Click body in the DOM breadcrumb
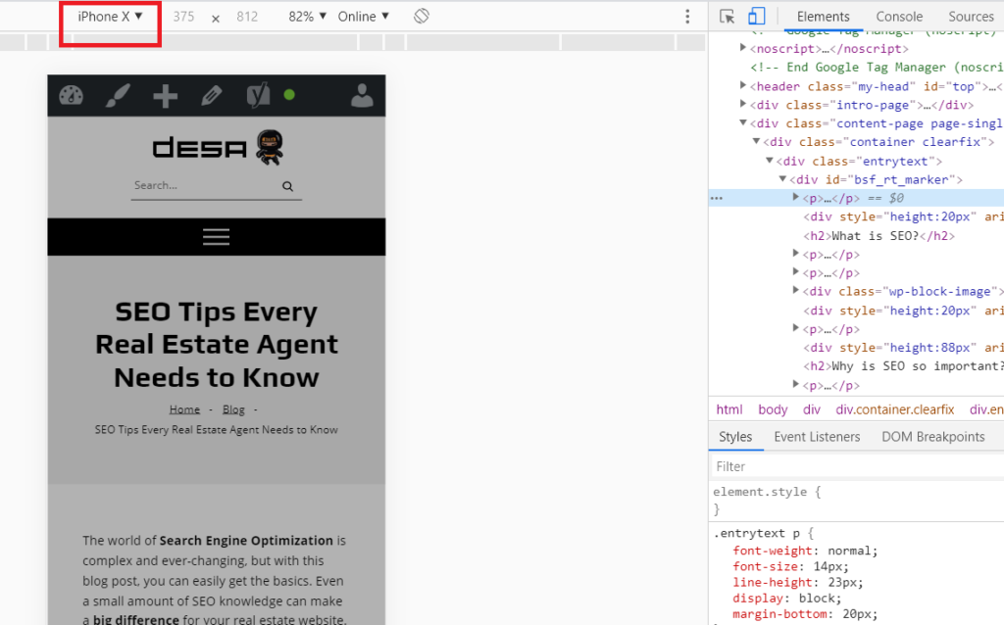Image resolution: width=1004 pixels, height=625 pixels. pyautogui.click(x=773, y=409)
